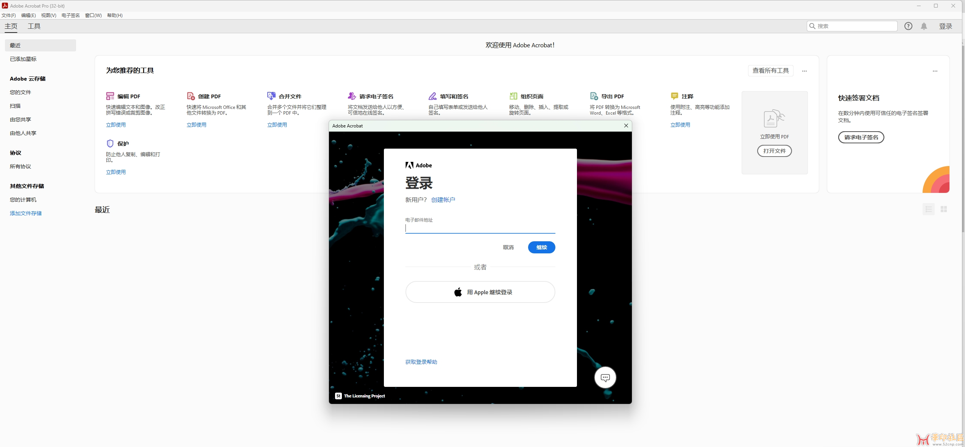
Task: Expand quick sign card options ellipsis
Action: 935,71
